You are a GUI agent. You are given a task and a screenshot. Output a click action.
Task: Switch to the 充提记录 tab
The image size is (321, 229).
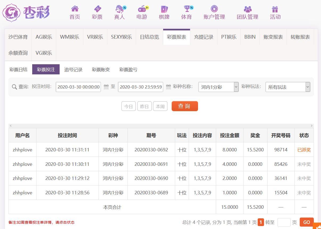pyautogui.click(x=204, y=37)
